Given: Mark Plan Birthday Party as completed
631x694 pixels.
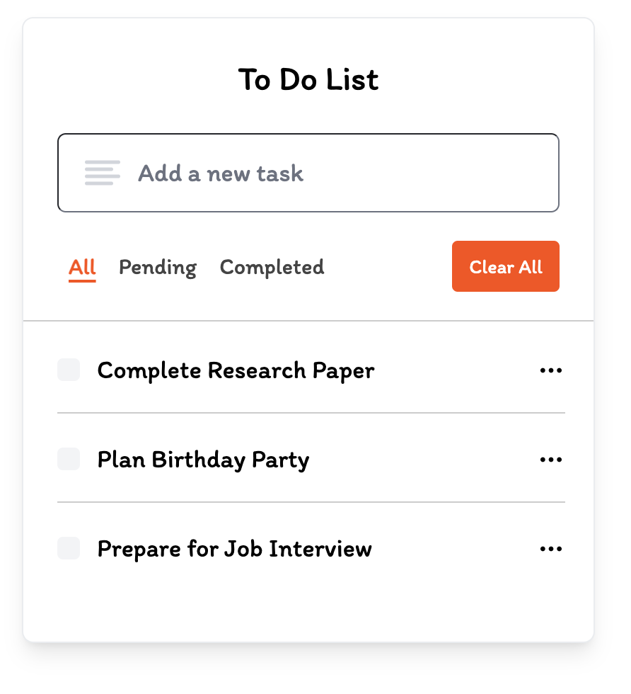Looking at the screenshot, I should tap(69, 459).
